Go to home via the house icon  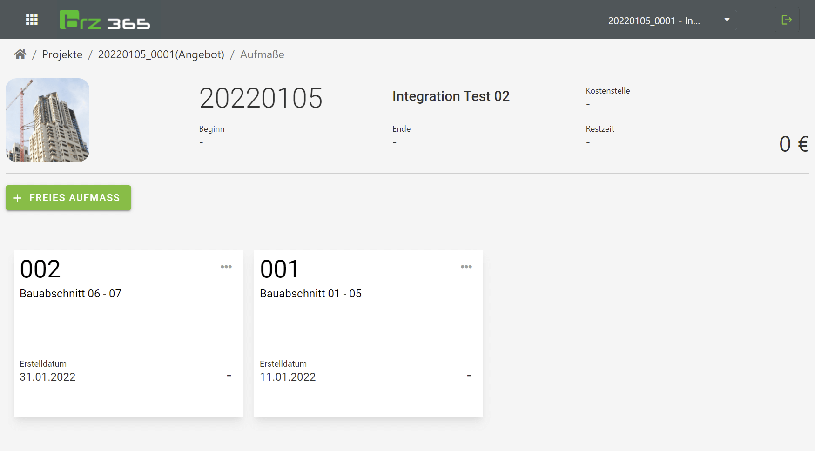click(x=20, y=54)
